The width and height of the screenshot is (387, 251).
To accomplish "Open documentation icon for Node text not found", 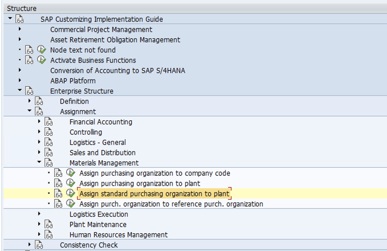I will [x=29, y=50].
